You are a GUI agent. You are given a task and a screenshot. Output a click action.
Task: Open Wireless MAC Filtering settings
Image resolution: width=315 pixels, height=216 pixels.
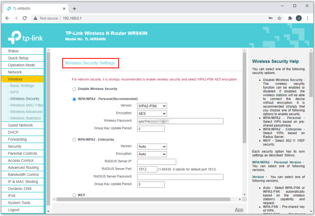(25, 105)
